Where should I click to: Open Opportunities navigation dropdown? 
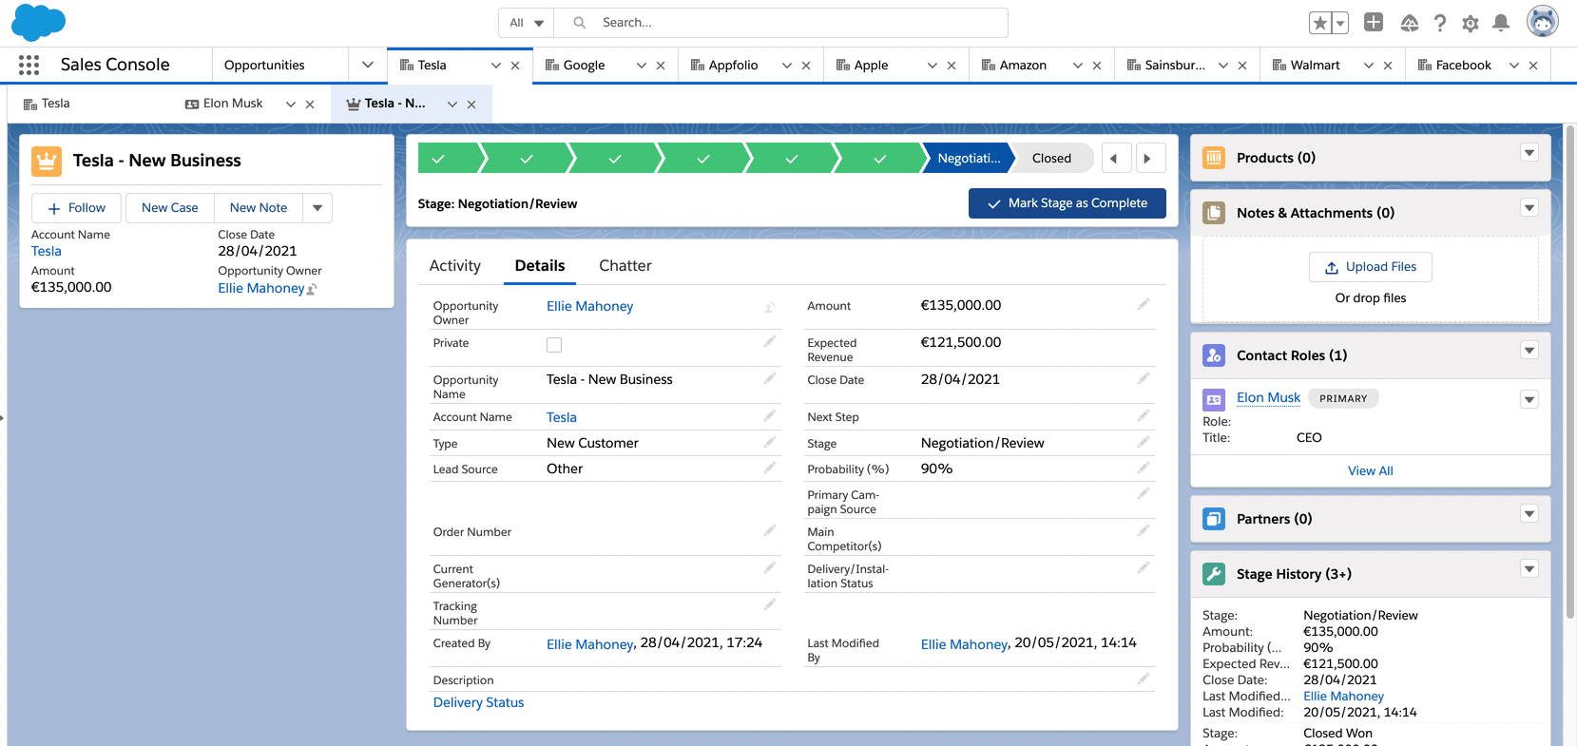368,65
